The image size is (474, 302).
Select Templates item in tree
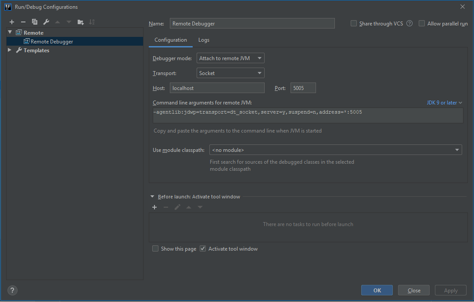36,50
